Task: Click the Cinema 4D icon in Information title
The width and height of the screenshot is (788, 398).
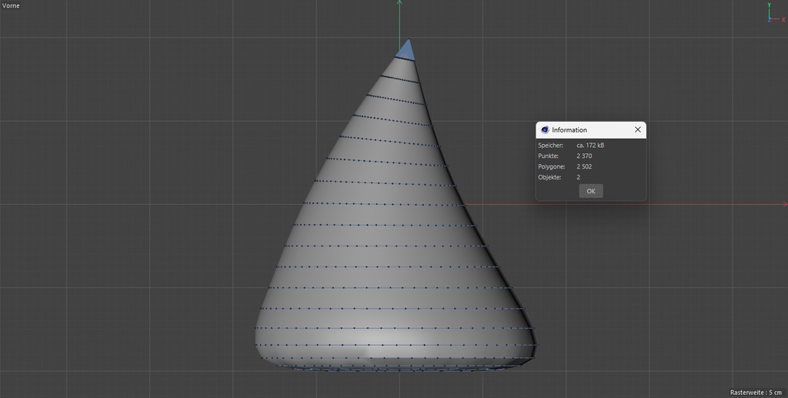Action: coord(545,129)
